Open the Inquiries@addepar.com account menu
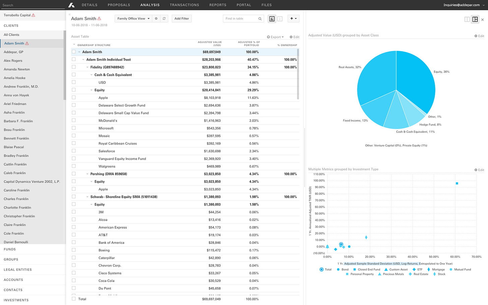The width and height of the screenshot is (488, 305). pos(464,5)
